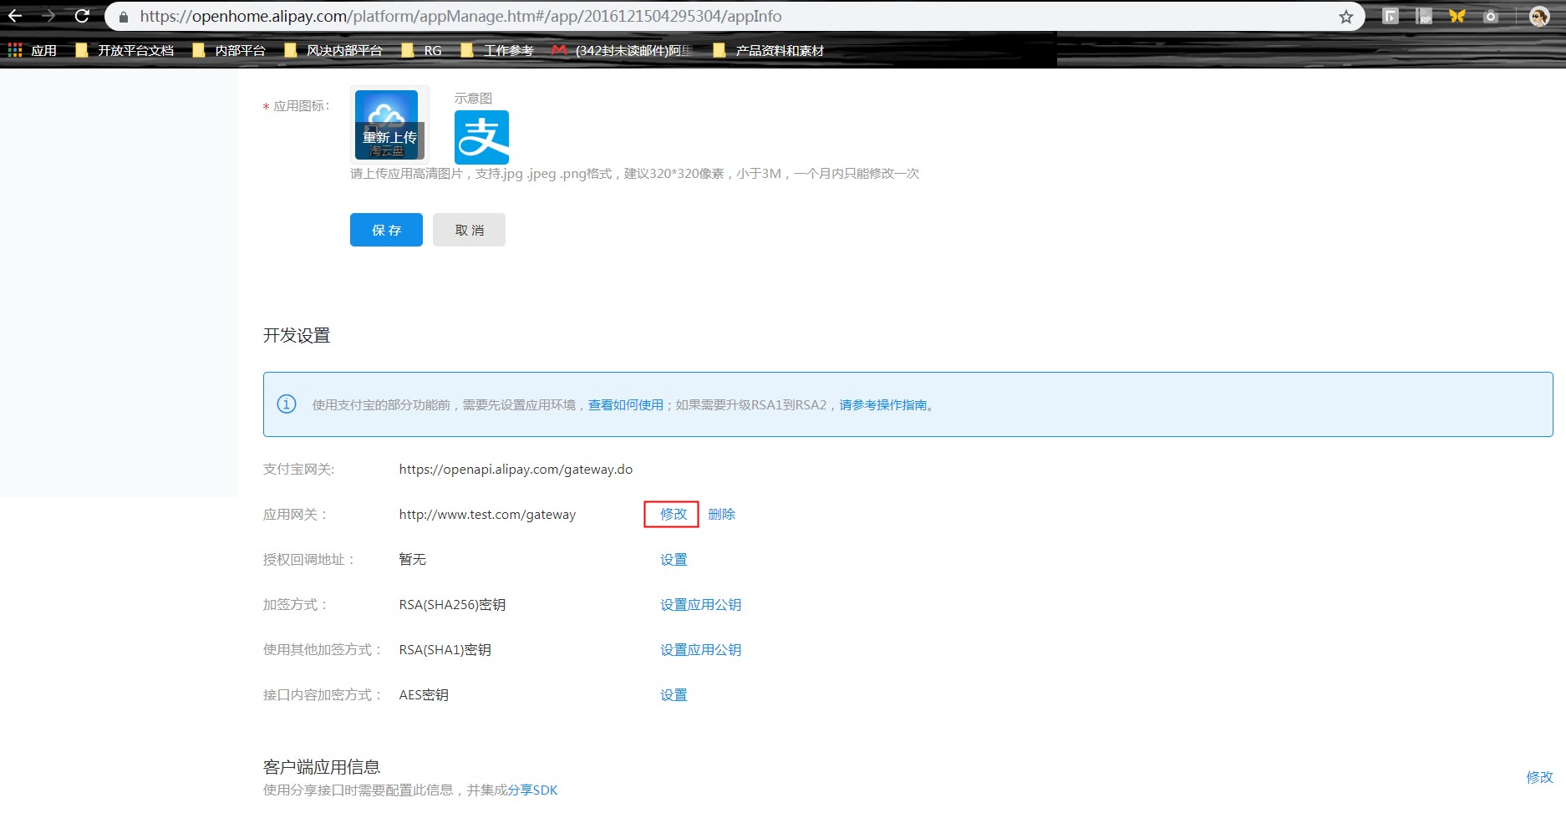
Task: Open the Gmail unread mail bookmark
Action: [623, 50]
